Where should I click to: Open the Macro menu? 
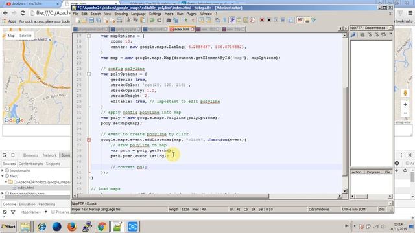[x=169, y=14]
